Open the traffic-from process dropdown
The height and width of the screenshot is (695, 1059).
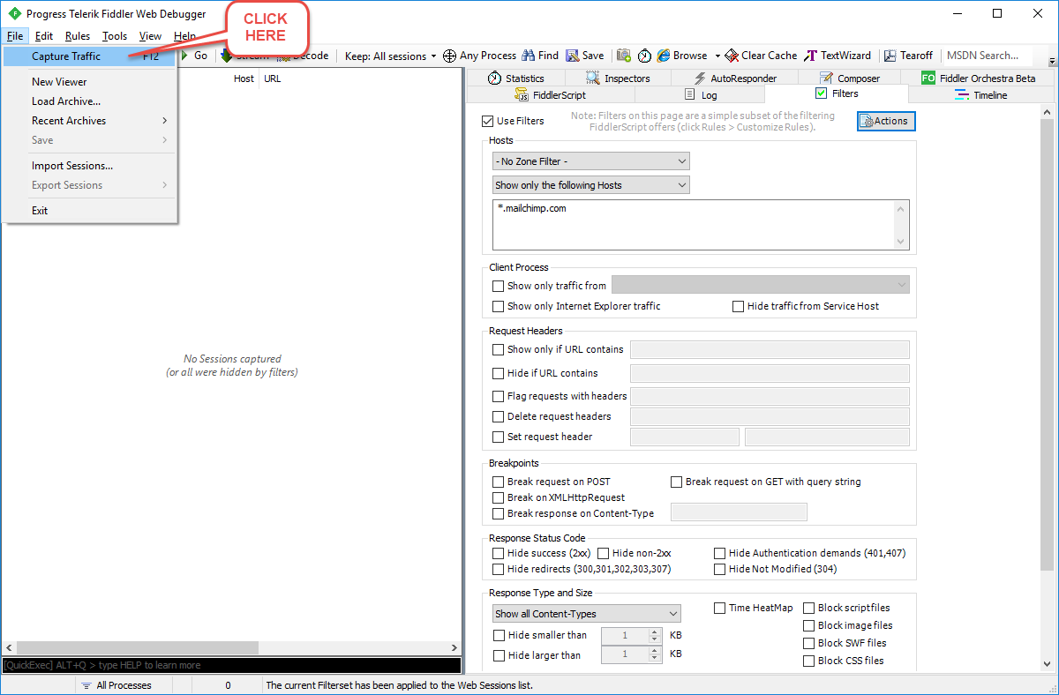coord(761,285)
